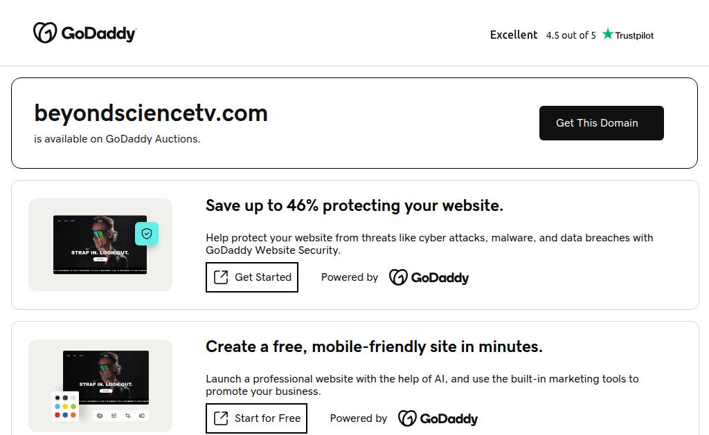Click the teal security shield badge icon
The image size is (709, 435).
pos(147,234)
